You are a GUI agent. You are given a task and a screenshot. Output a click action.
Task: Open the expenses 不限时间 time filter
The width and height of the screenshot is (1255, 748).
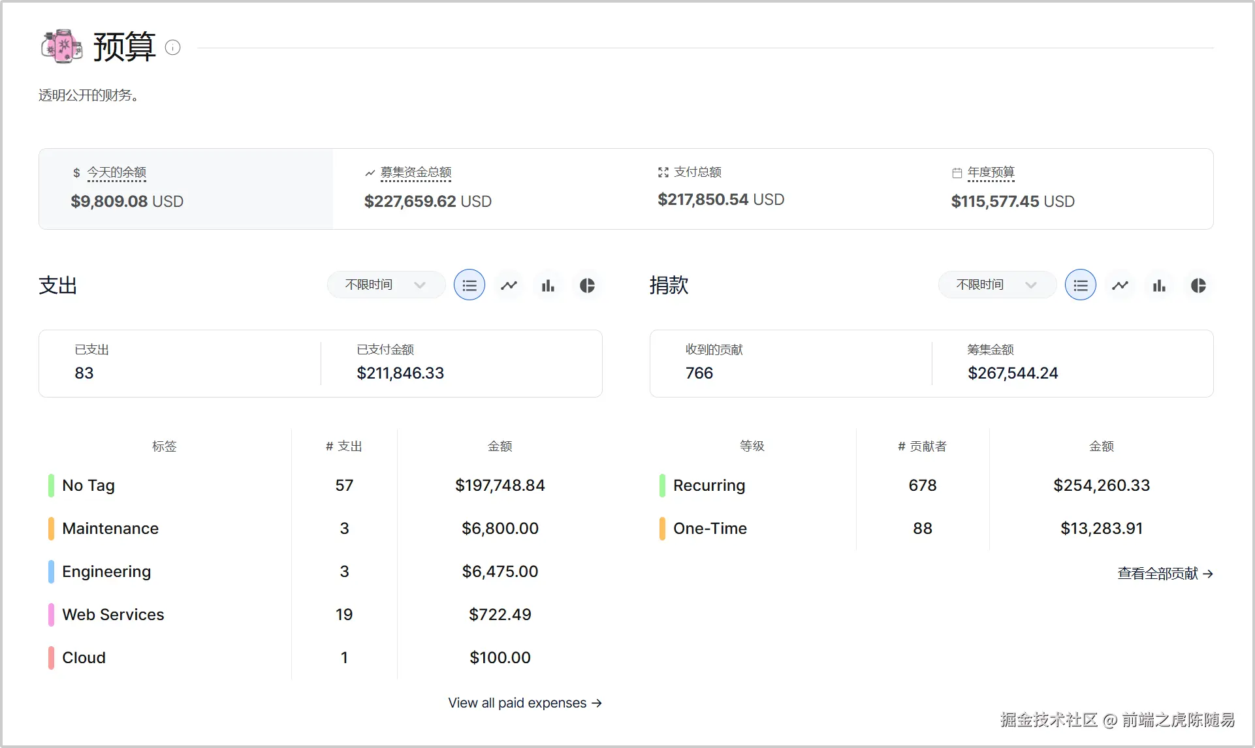pyautogui.click(x=385, y=285)
